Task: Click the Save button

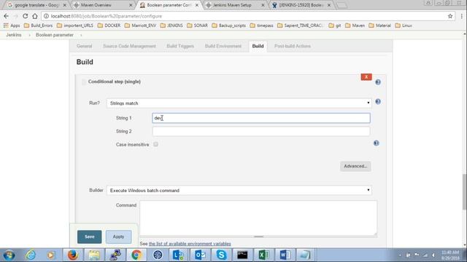Action: click(89, 237)
